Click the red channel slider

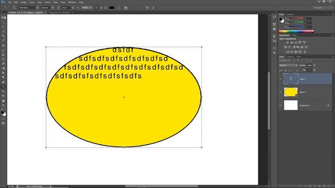click(296, 19)
